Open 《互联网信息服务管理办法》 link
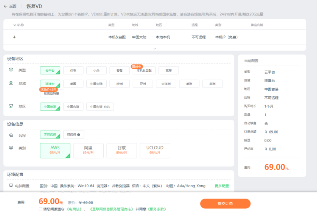Image resolution: width=319 pixels, height=214 pixels. [112, 209]
